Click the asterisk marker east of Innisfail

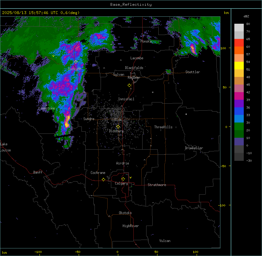click(x=153, y=92)
